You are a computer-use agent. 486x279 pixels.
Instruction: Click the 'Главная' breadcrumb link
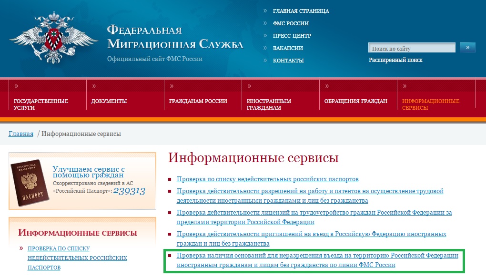click(21, 134)
